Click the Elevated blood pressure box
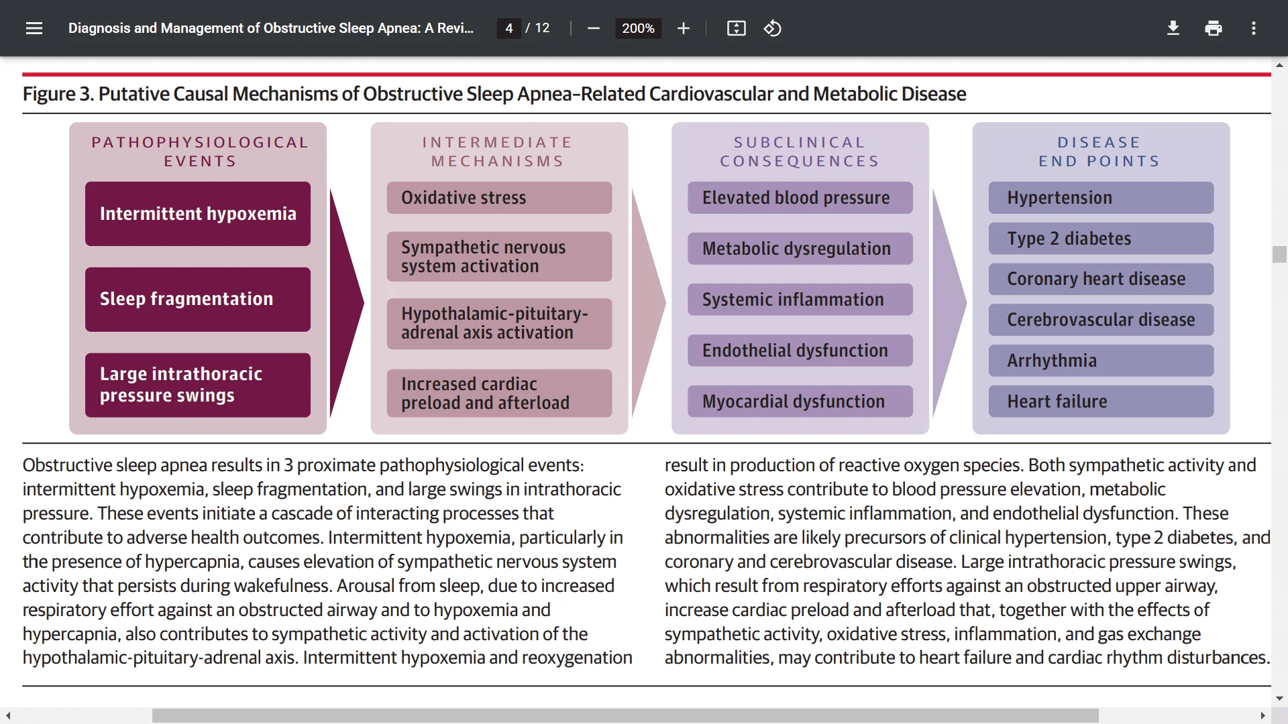1288x724 pixels. pos(800,198)
